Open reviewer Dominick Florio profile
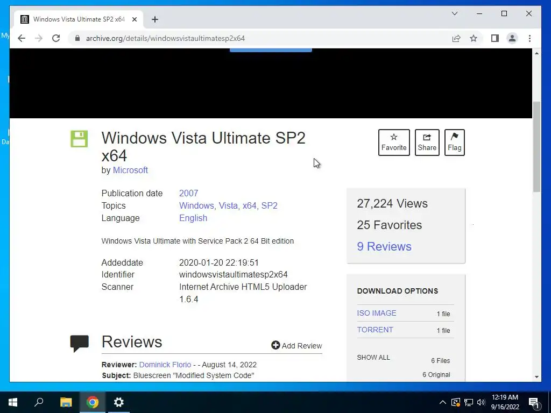551x413 pixels. click(x=165, y=365)
